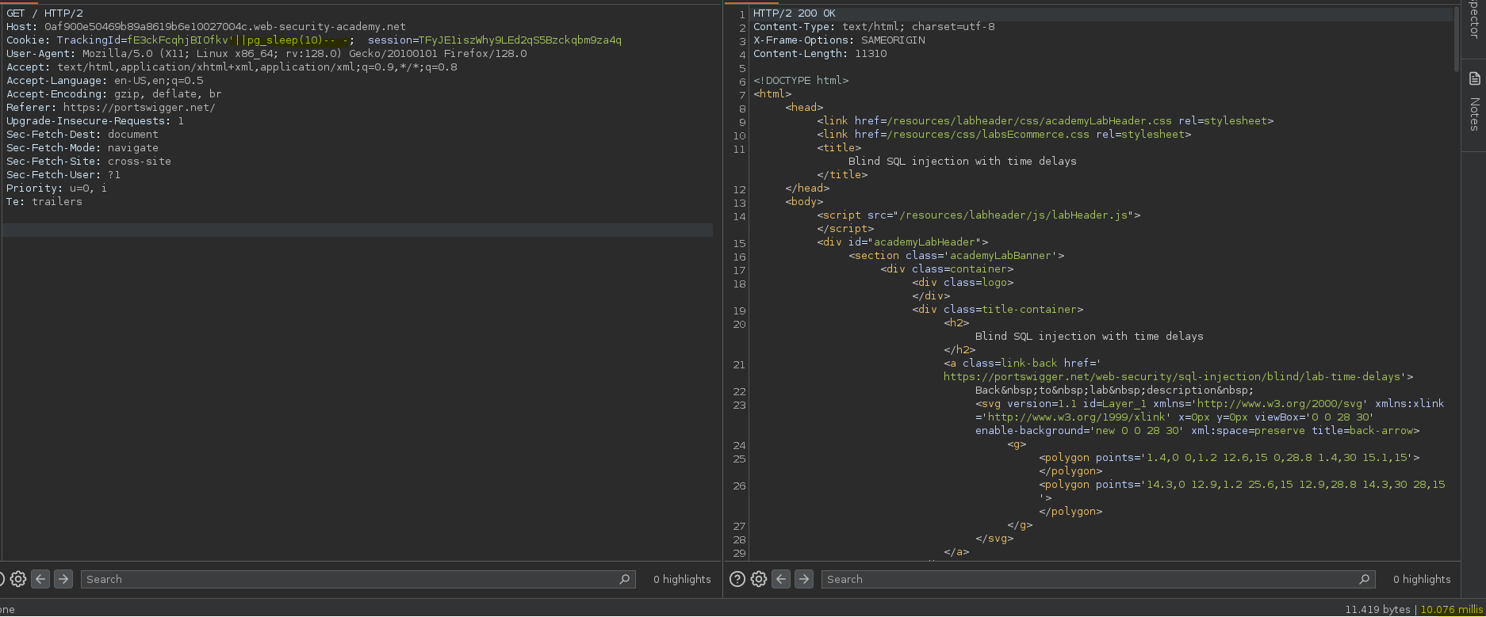Image resolution: width=1486 pixels, height=617 pixels.
Task: Place cursor on 'GET / HTTP/2' request line
Action: (x=44, y=13)
